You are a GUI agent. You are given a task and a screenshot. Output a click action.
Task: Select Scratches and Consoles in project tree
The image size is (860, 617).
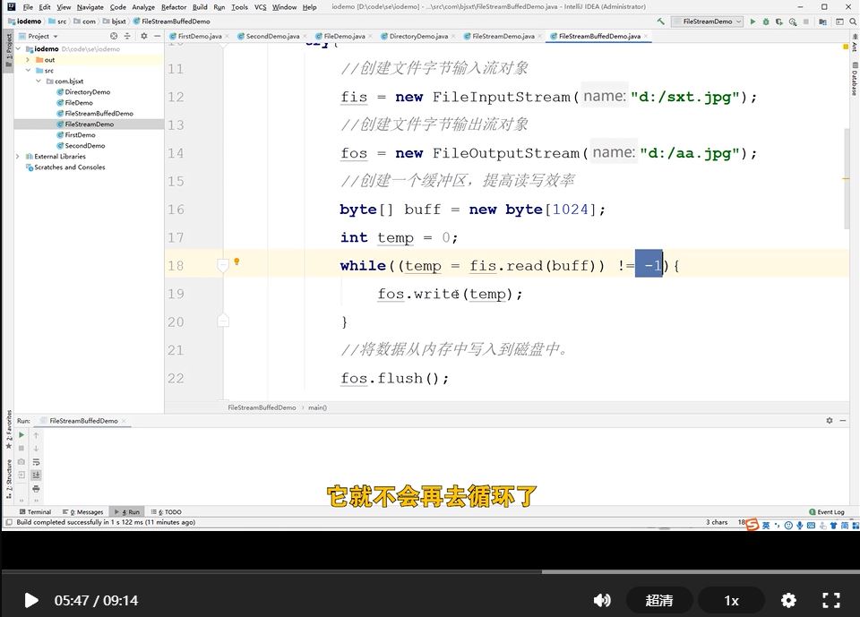[70, 167]
